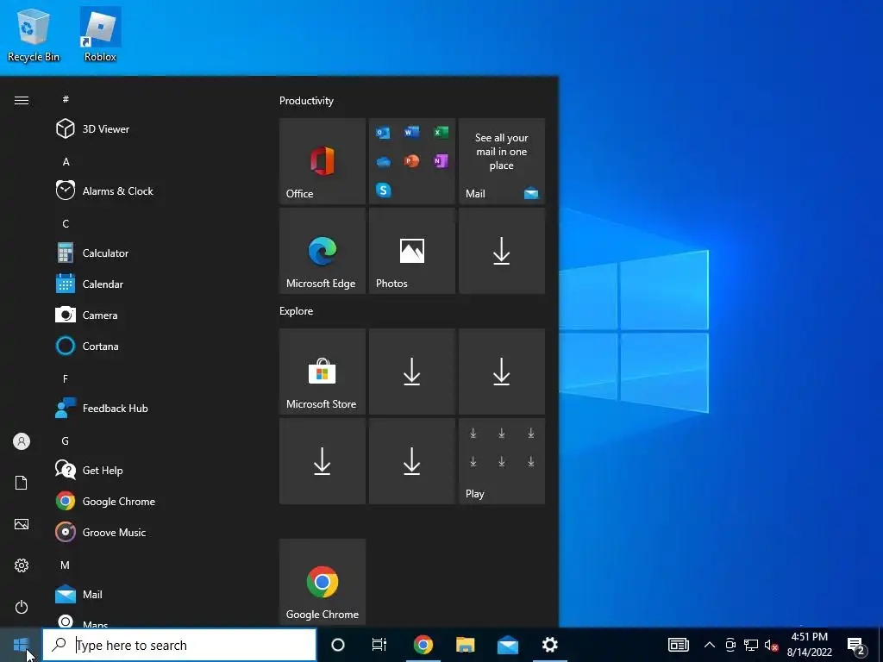Open News and interests on the taskbar
Screen dimensions: 883x662
pyautogui.click(x=678, y=645)
